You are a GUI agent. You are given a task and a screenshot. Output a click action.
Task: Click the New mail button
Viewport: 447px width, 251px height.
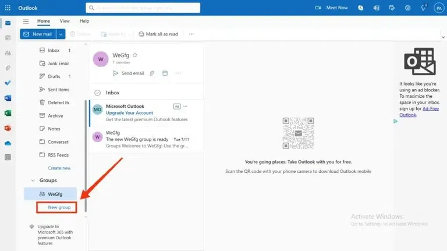[38, 34]
